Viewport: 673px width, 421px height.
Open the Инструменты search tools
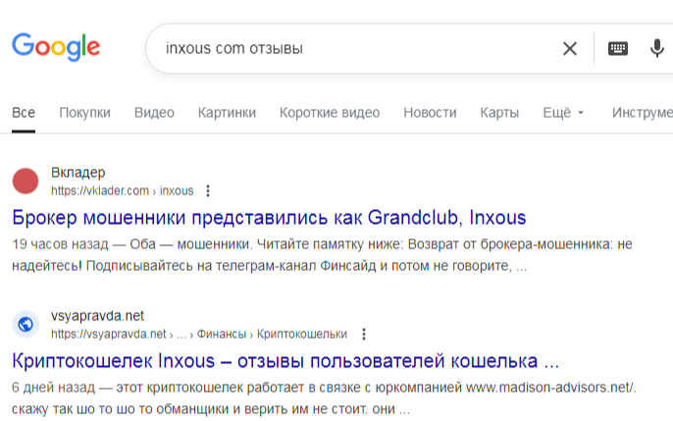click(x=642, y=113)
